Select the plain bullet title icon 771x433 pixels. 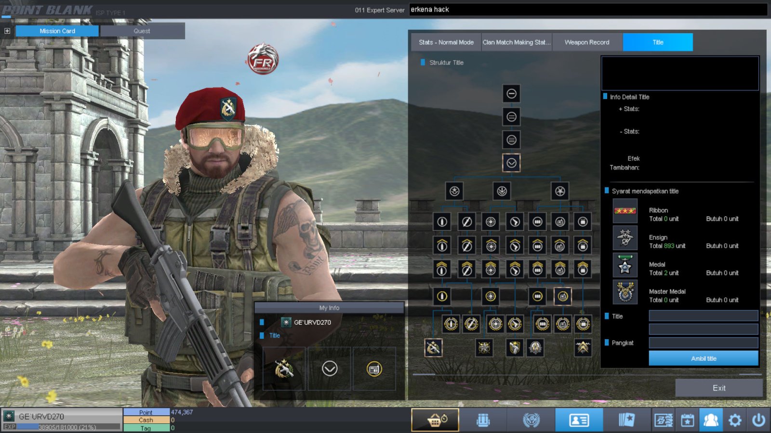click(x=442, y=222)
